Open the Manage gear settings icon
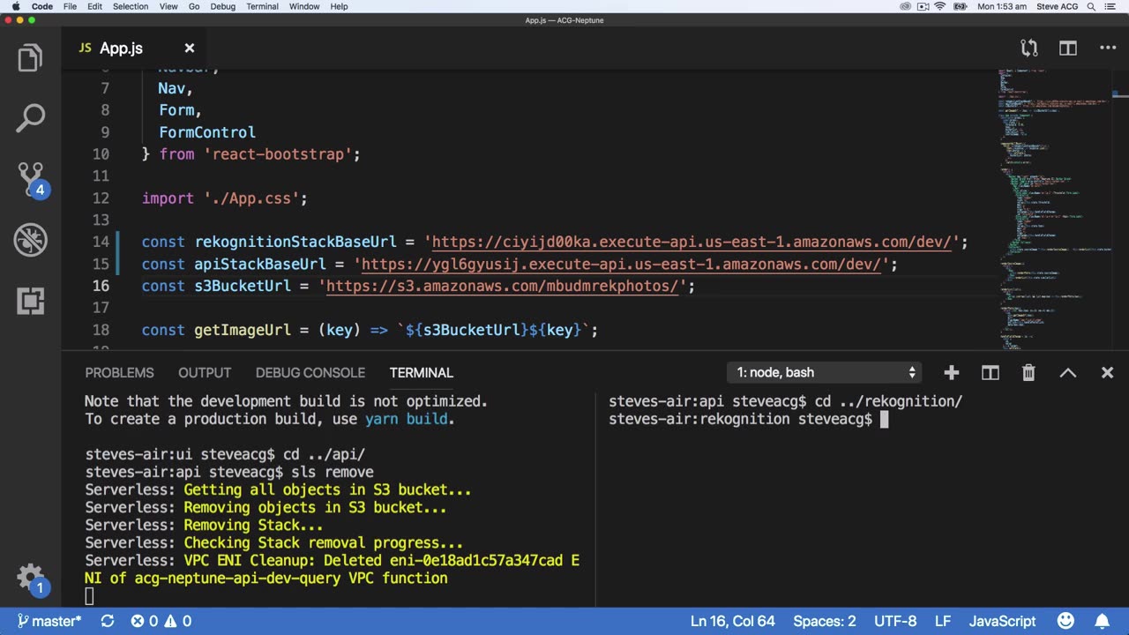The height and width of the screenshot is (635, 1129). coord(30,578)
